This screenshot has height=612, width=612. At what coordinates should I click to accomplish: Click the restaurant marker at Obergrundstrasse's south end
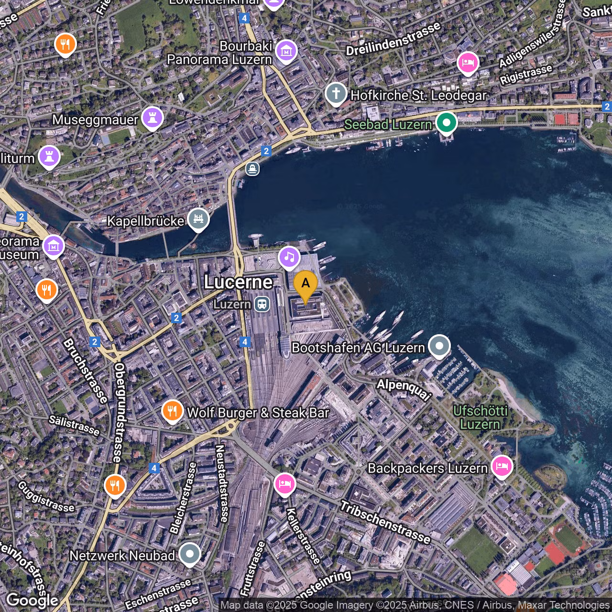click(115, 485)
